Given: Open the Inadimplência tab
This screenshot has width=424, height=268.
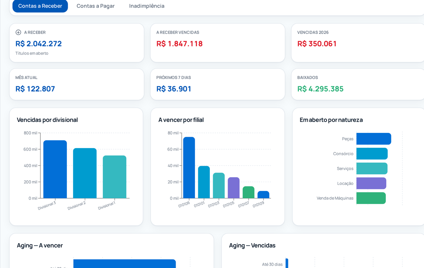Looking at the screenshot, I should click(x=147, y=6).
